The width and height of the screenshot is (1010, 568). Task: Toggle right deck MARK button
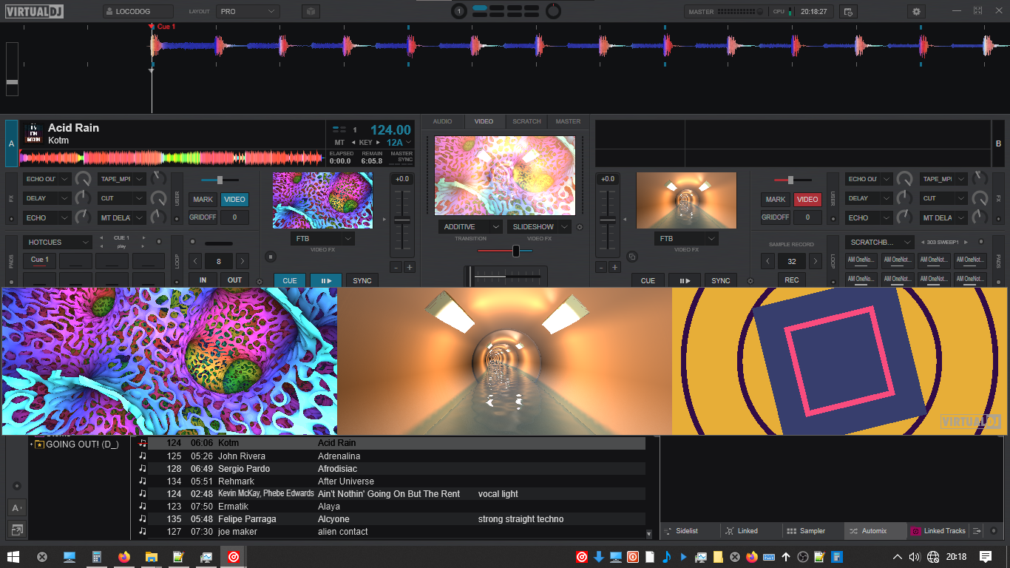pyautogui.click(x=776, y=199)
